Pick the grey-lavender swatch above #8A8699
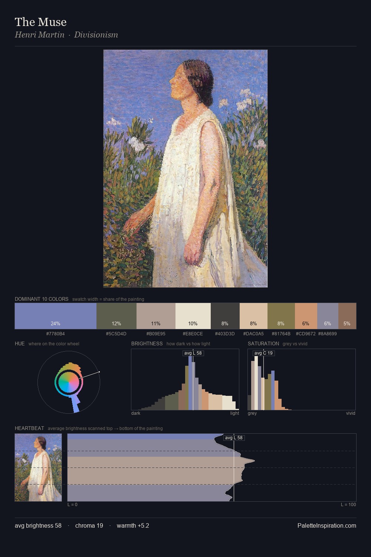The height and width of the screenshot is (557, 371). coord(328,316)
